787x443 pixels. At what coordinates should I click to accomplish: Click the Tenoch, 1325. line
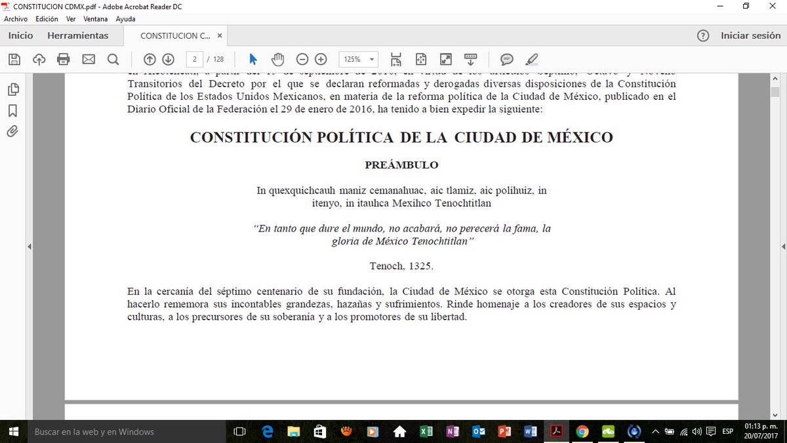pos(401,266)
